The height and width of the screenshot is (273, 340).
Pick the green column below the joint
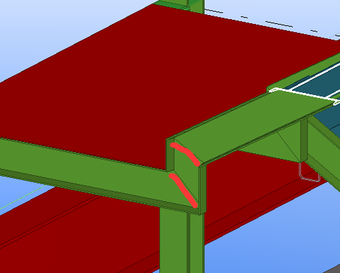pyautogui.click(x=182, y=242)
